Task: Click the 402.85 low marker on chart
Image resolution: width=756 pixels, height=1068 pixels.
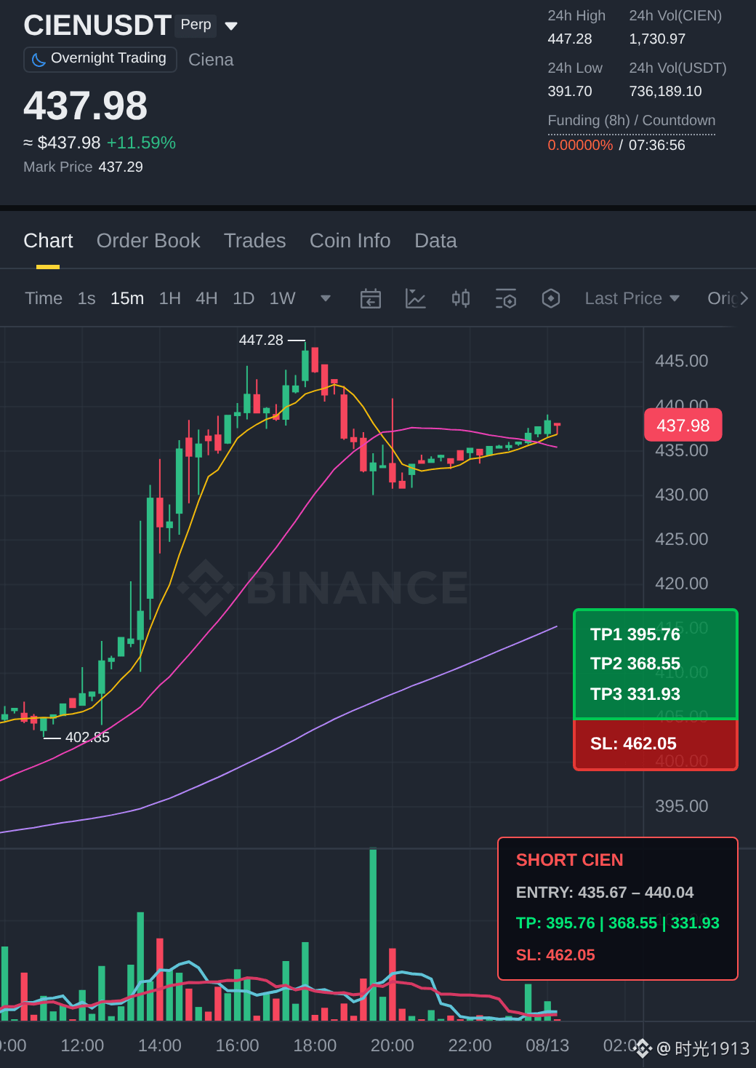Action: click(x=87, y=737)
